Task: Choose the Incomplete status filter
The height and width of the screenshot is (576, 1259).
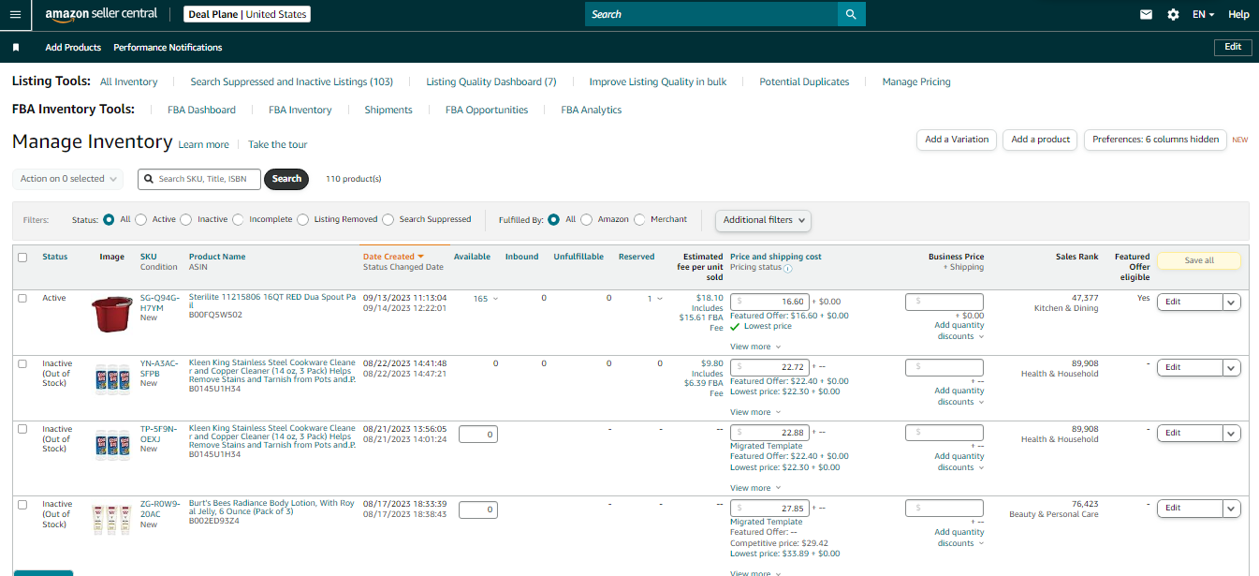Action: 238,219
